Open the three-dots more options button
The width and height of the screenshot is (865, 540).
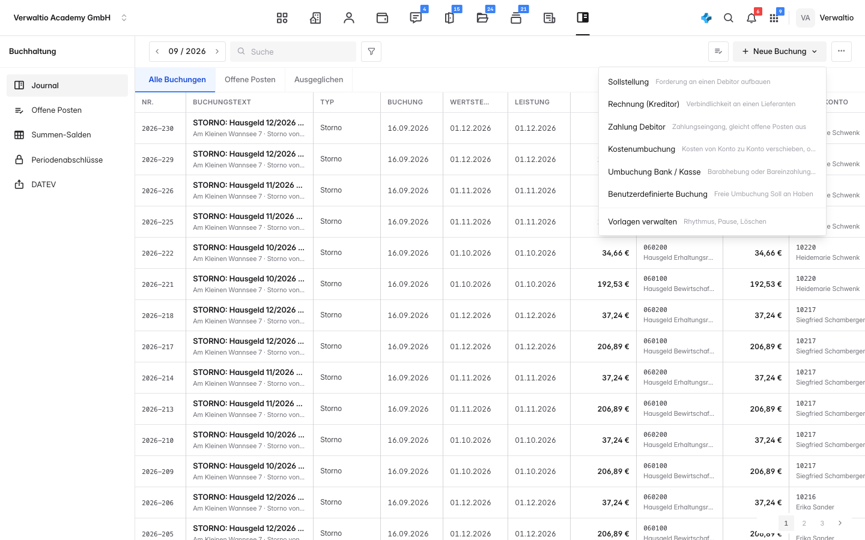(x=842, y=52)
